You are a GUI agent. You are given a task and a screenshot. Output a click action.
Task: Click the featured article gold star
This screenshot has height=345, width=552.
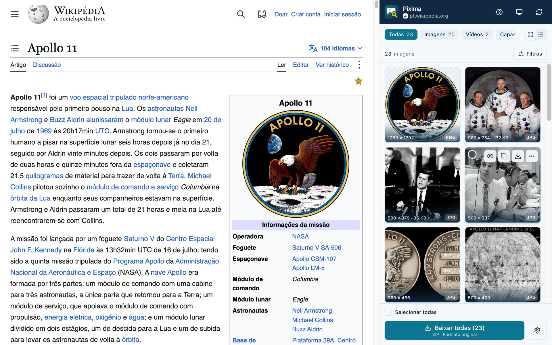358,81
